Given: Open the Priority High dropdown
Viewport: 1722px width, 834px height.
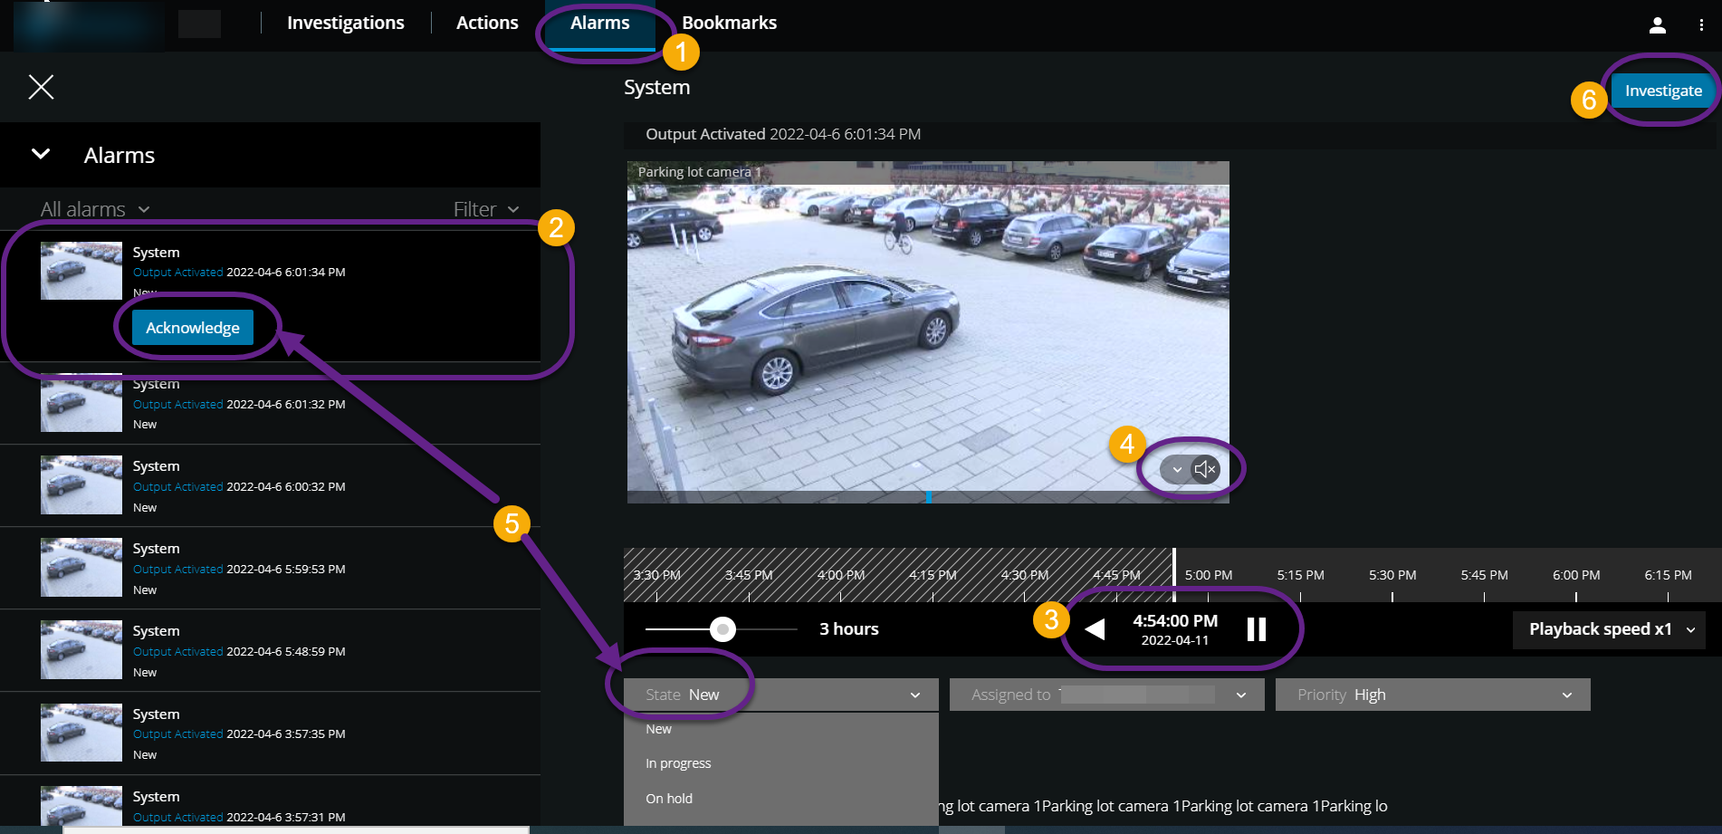Looking at the screenshot, I should 1432,695.
